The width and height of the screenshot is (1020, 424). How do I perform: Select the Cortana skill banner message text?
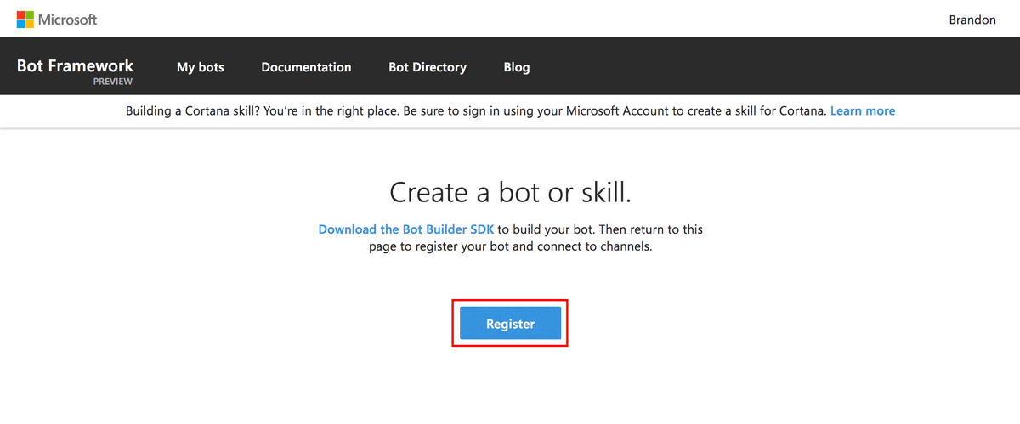tap(255, 110)
